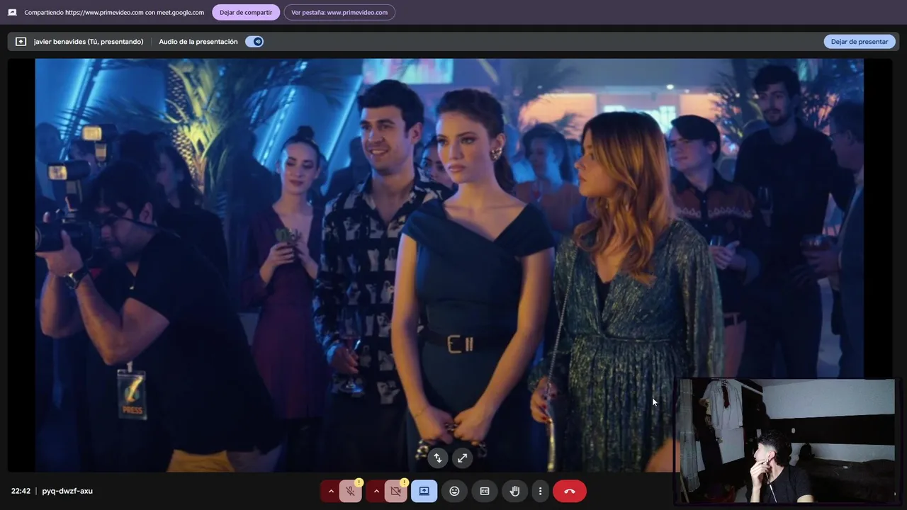Image resolution: width=907 pixels, height=510 pixels.
Task: Click the swap arrows button on presentation
Action: 438,458
